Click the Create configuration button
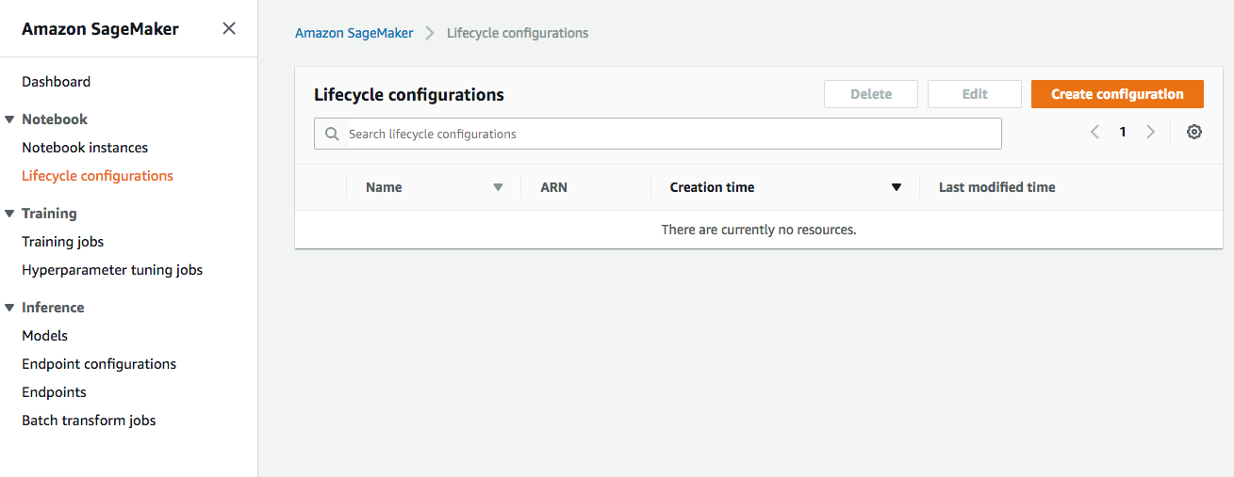This screenshot has height=477, width=1234. click(1117, 94)
